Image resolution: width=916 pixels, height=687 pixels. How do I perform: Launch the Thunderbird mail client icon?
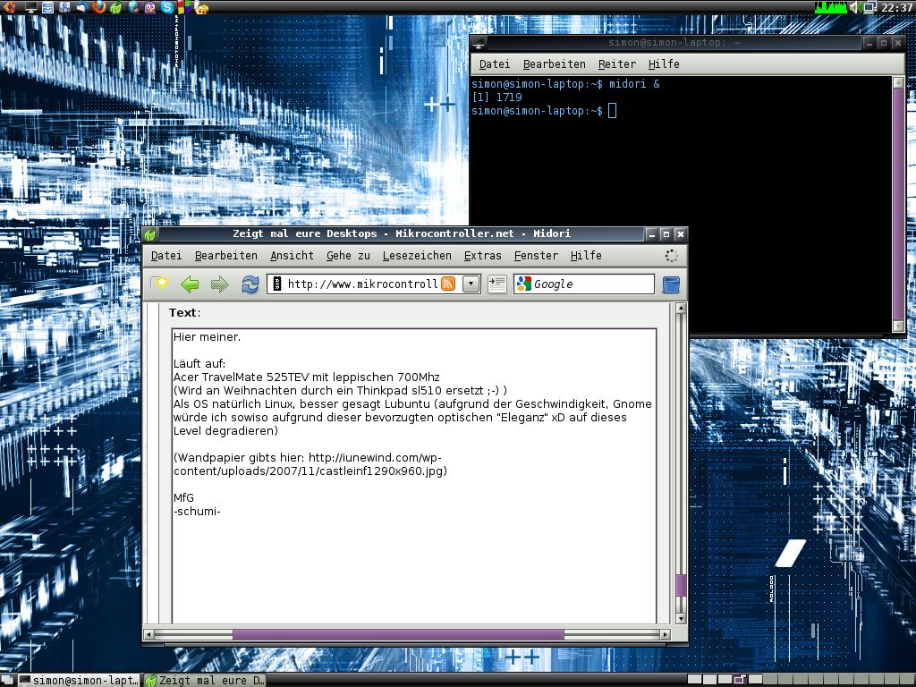(x=82, y=7)
